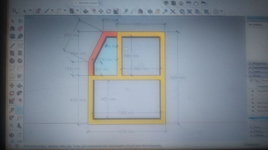The image size is (268, 150).
Task: Open the search tool in the top toolbar
Action: [x=15, y=11]
